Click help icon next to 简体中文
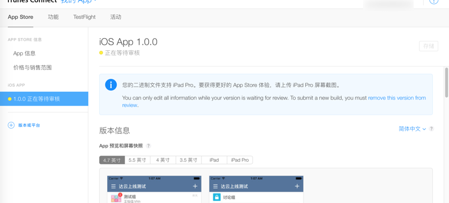 (x=432, y=129)
